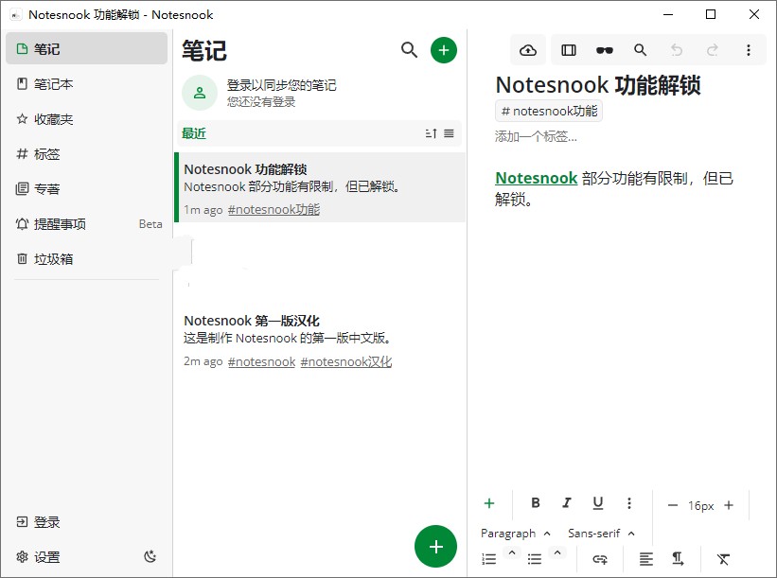This screenshot has height=578, width=777.
Task: Open the 笔记本 (Notebooks) section
Action: [86, 83]
